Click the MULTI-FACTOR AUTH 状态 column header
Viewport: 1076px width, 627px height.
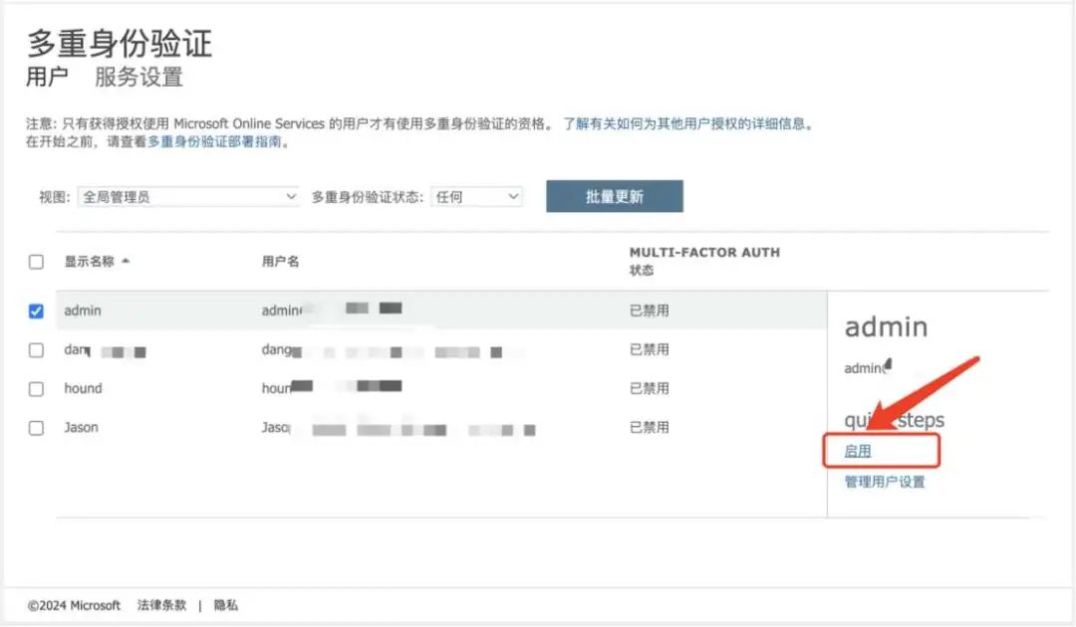click(704, 261)
